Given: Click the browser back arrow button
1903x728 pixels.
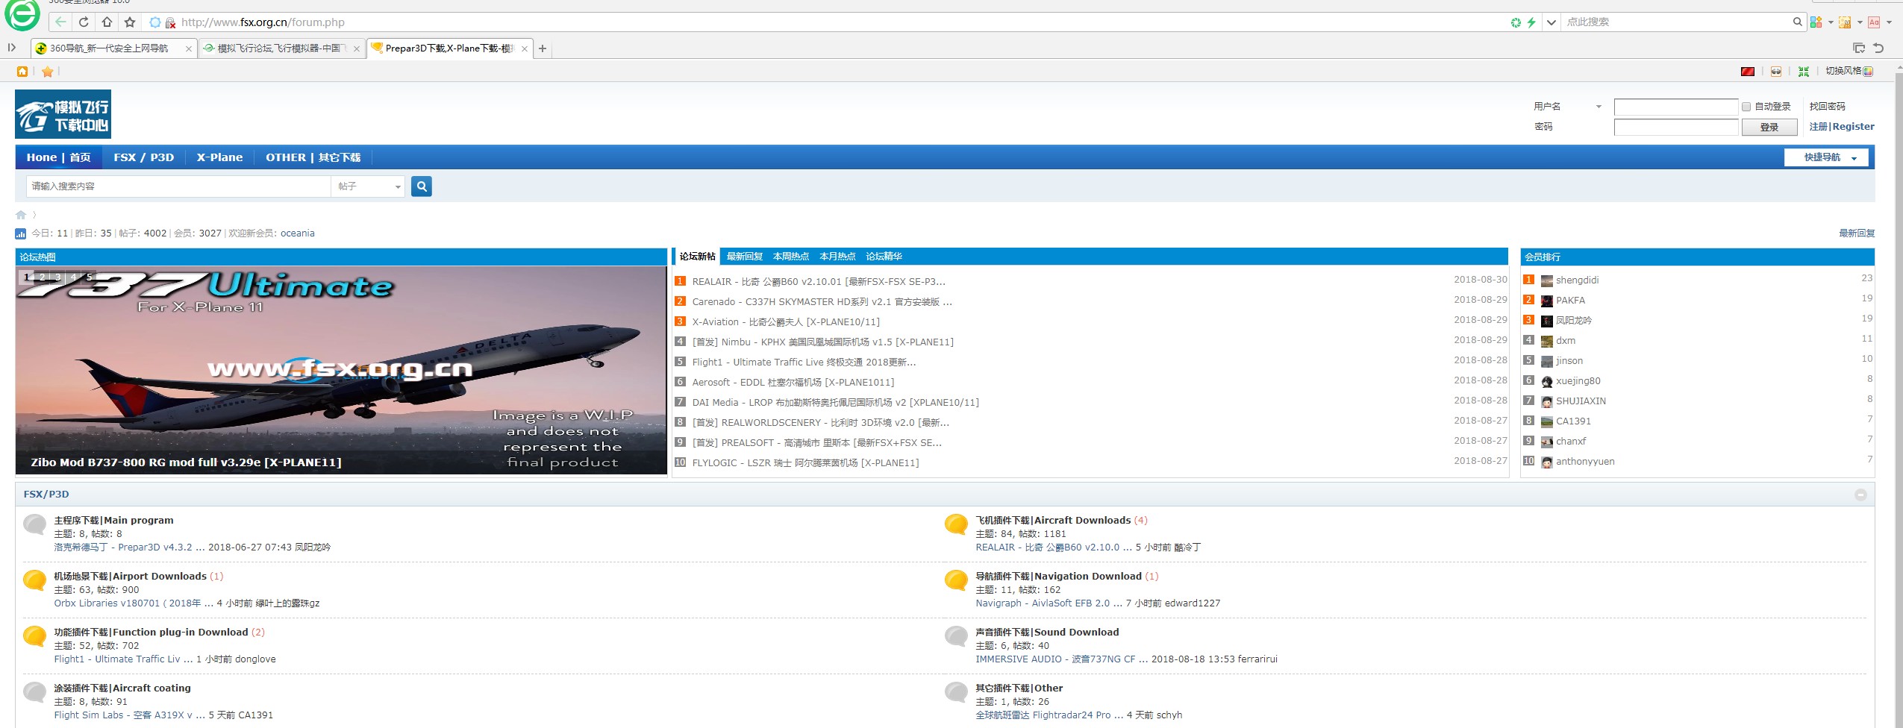Looking at the screenshot, I should click(x=61, y=22).
